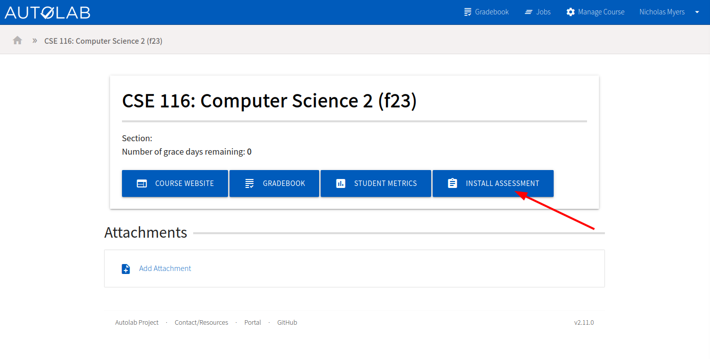Open the STUDENT METRICS button
Screen dimensions: 710x359
pos(376,183)
